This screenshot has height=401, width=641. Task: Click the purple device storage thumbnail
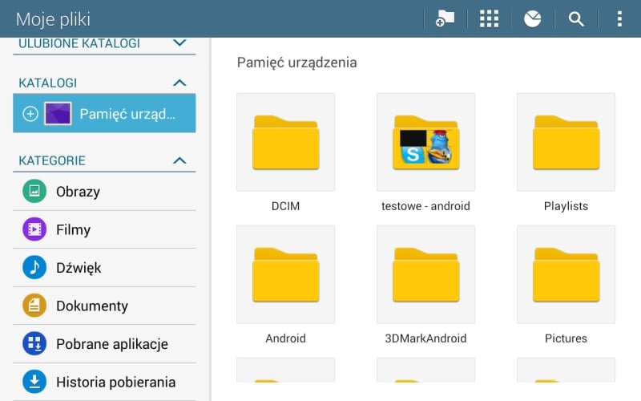coord(58,113)
